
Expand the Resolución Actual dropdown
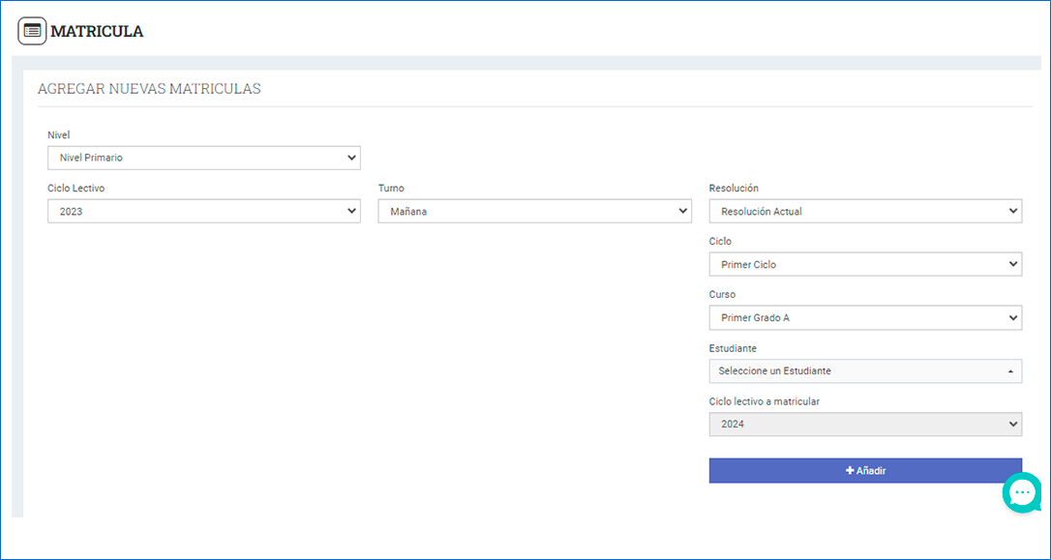click(x=865, y=211)
